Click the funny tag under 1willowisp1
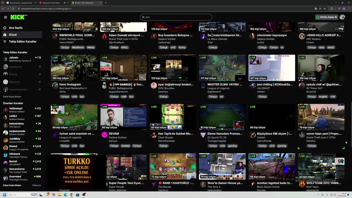Screen dimensions: 352x198 pyautogui.click(x=182, y=47)
